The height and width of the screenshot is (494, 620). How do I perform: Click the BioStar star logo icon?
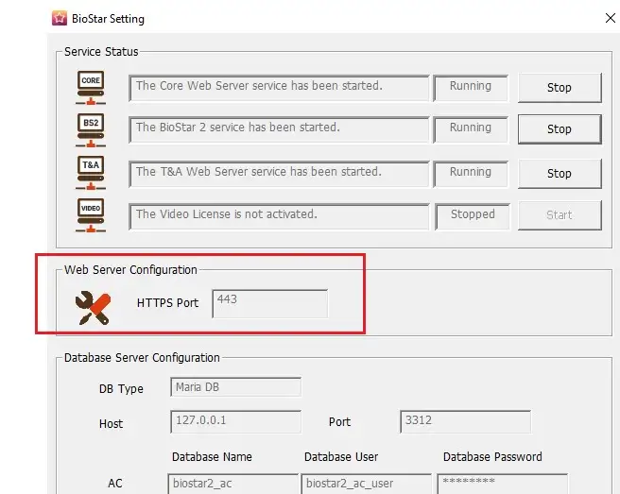[60, 18]
